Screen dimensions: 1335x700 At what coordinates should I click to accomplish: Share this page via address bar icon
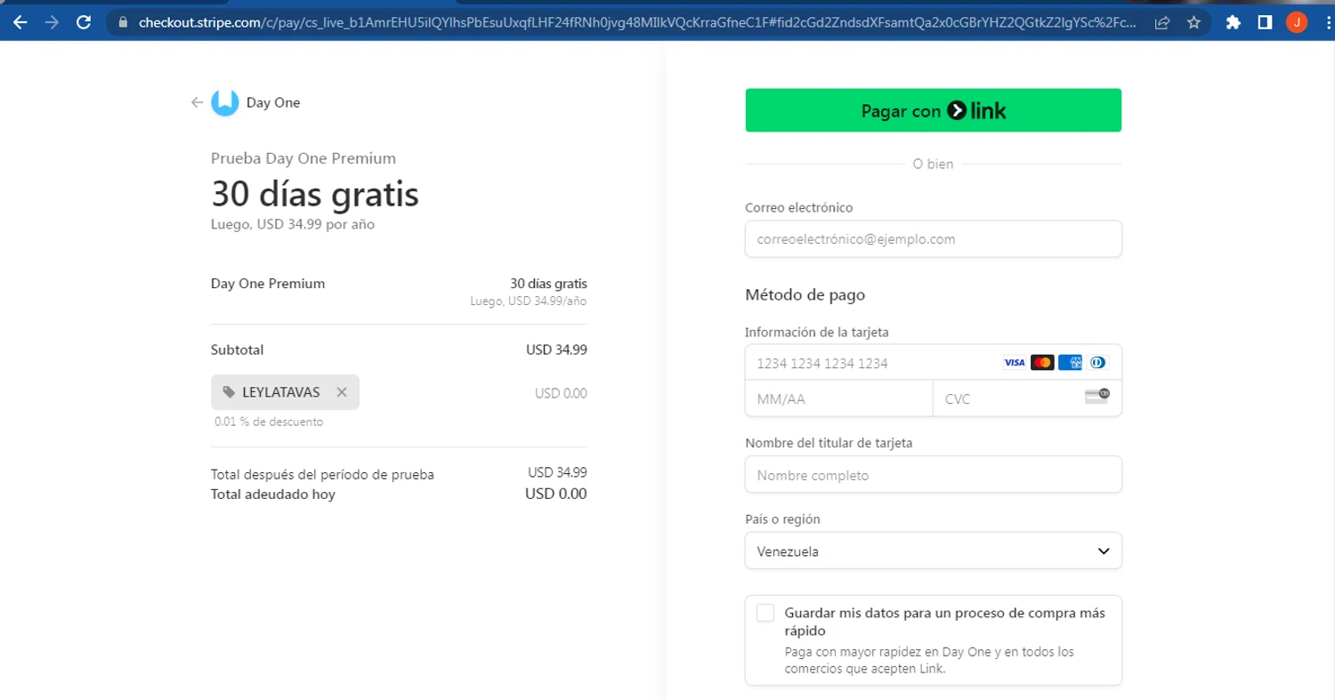[1161, 22]
